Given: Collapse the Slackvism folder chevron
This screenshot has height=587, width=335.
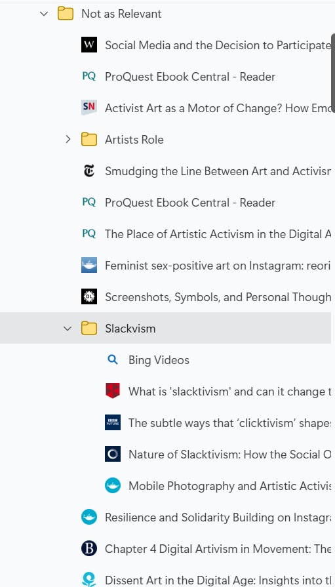Looking at the screenshot, I should point(68,329).
